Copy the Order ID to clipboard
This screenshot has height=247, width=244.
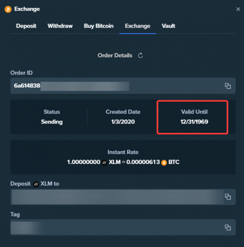point(228,86)
